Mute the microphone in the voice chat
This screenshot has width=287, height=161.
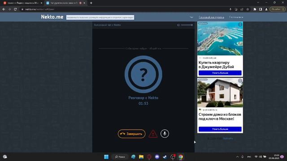click(x=165, y=134)
